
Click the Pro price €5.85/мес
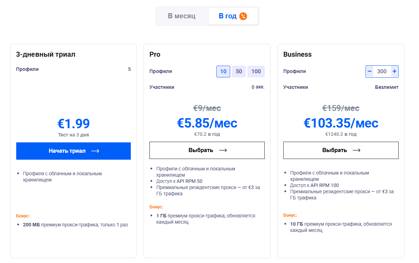(207, 123)
